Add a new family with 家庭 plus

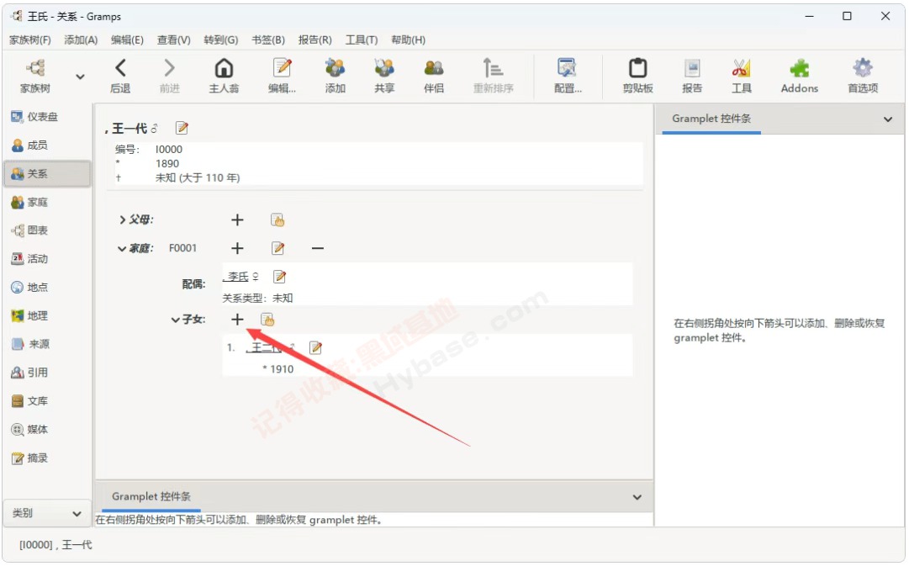237,248
